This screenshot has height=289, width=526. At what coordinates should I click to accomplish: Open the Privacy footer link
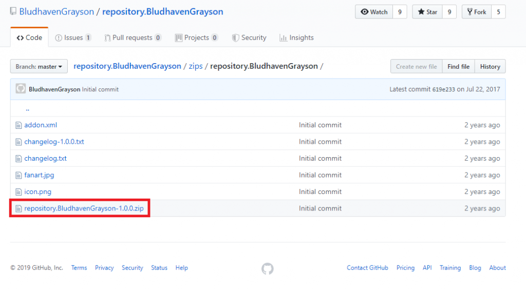(x=104, y=267)
